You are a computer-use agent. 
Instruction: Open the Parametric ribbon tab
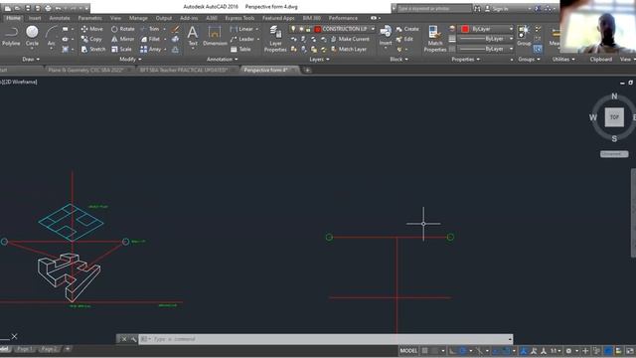(90, 18)
